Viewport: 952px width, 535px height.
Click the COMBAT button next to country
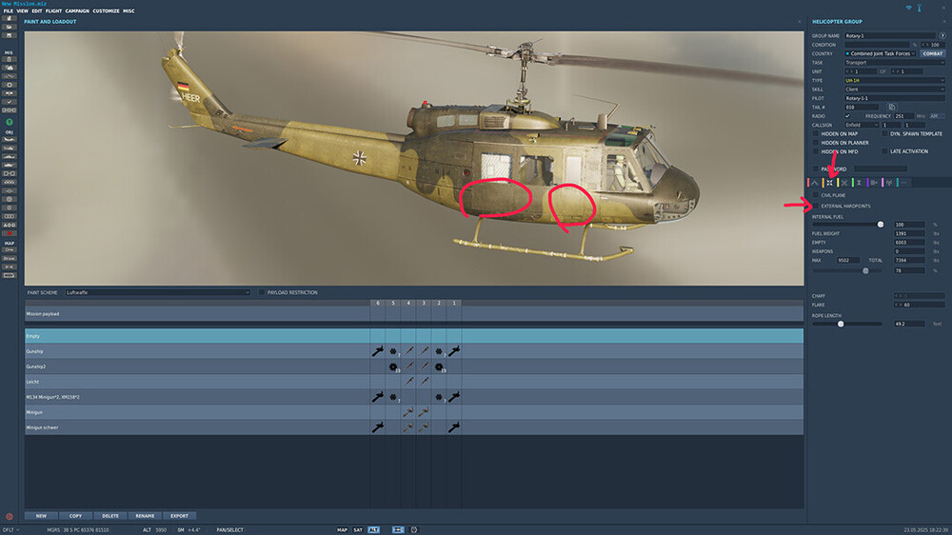tap(932, 53)
